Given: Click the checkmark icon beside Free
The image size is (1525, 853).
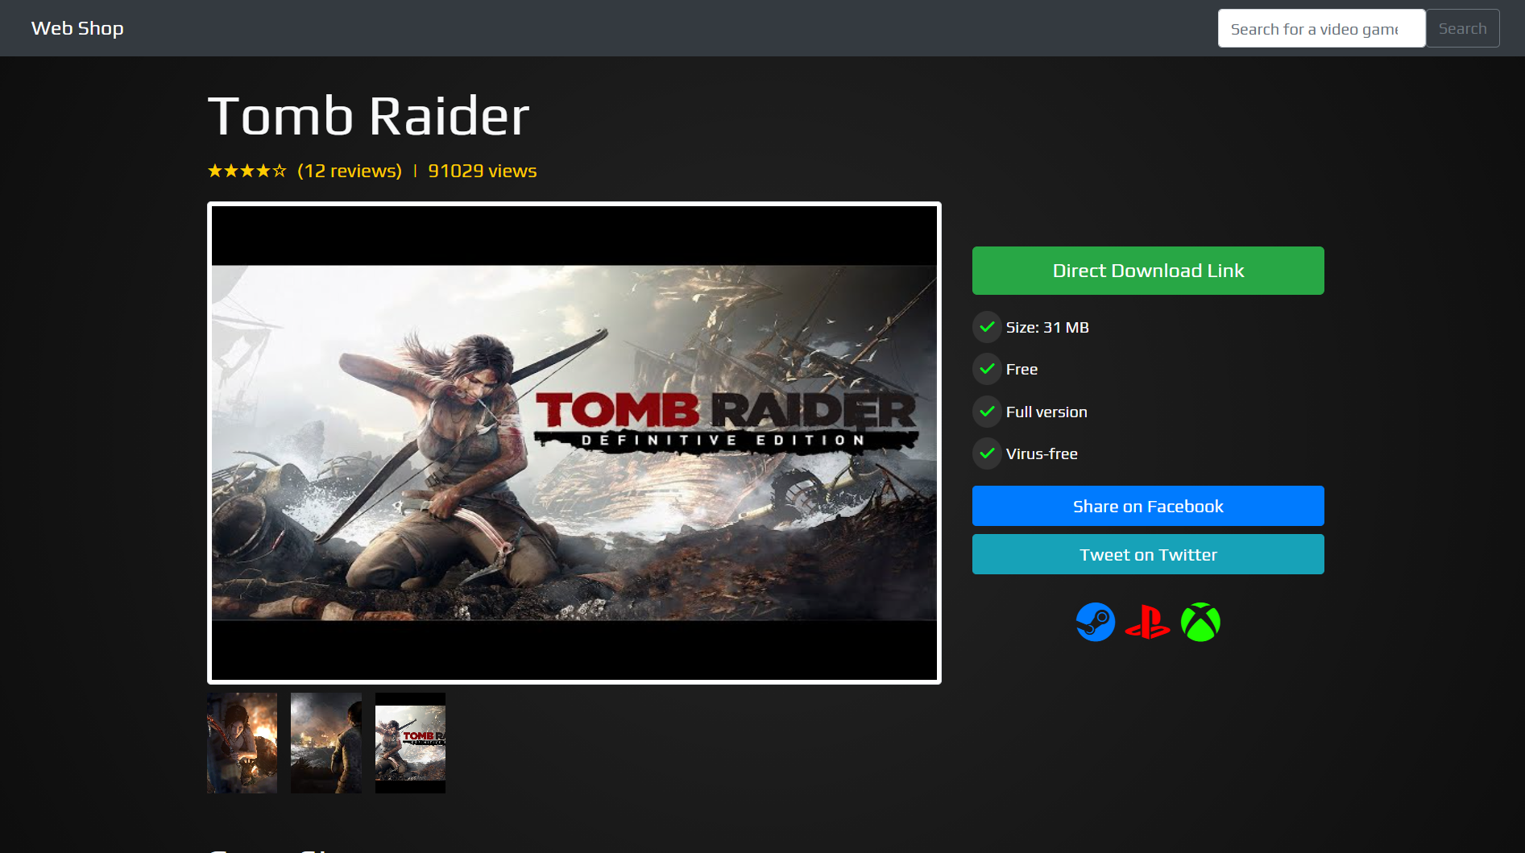Looking at the screenshot, I should point(987,369).
